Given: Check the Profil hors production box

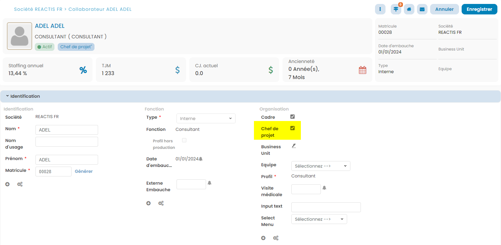Looking at the screenshot, I should pyautogui.click(x=184, y=140).
